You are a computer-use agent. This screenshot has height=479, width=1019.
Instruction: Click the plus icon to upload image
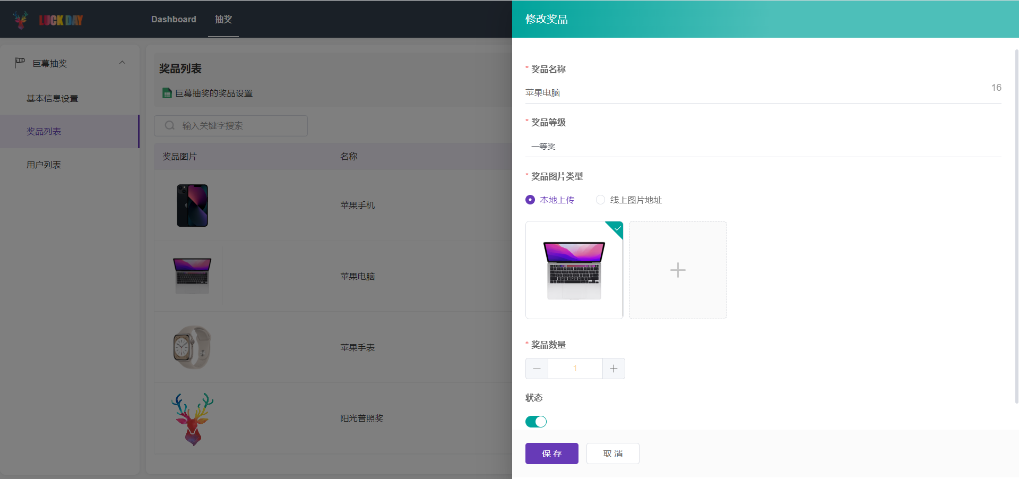pyautogui.click(x=678, y=270)
